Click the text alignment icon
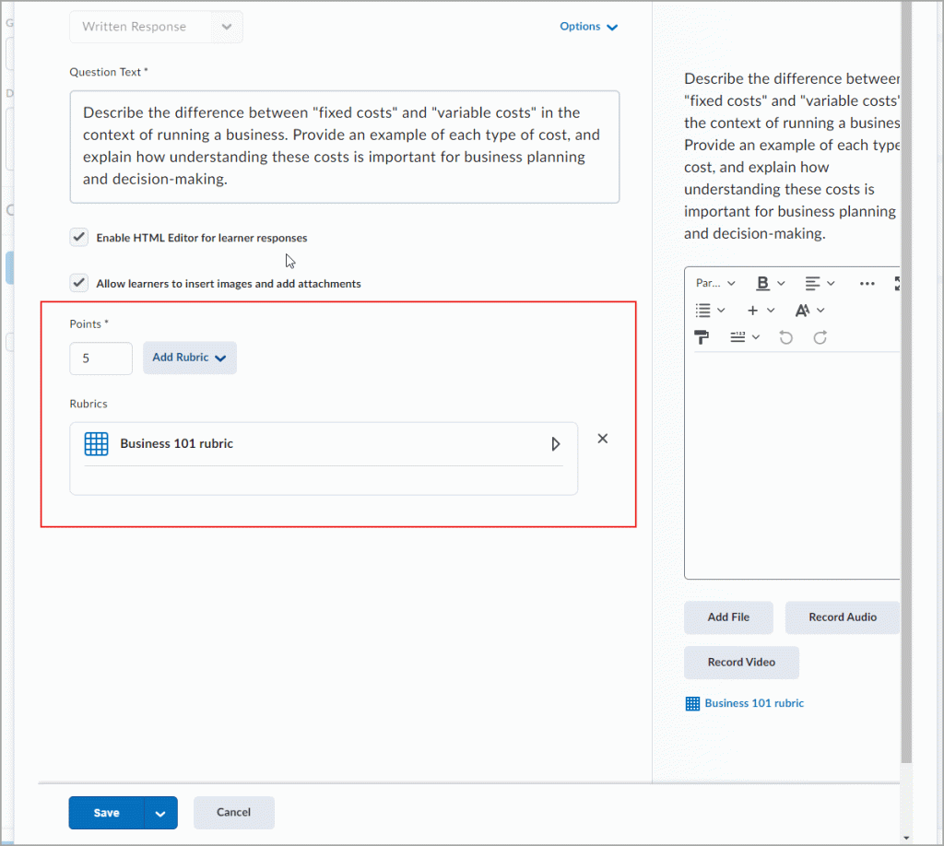Image resolution: width=944 pixels, height=846 pixels. coord(812,283)
